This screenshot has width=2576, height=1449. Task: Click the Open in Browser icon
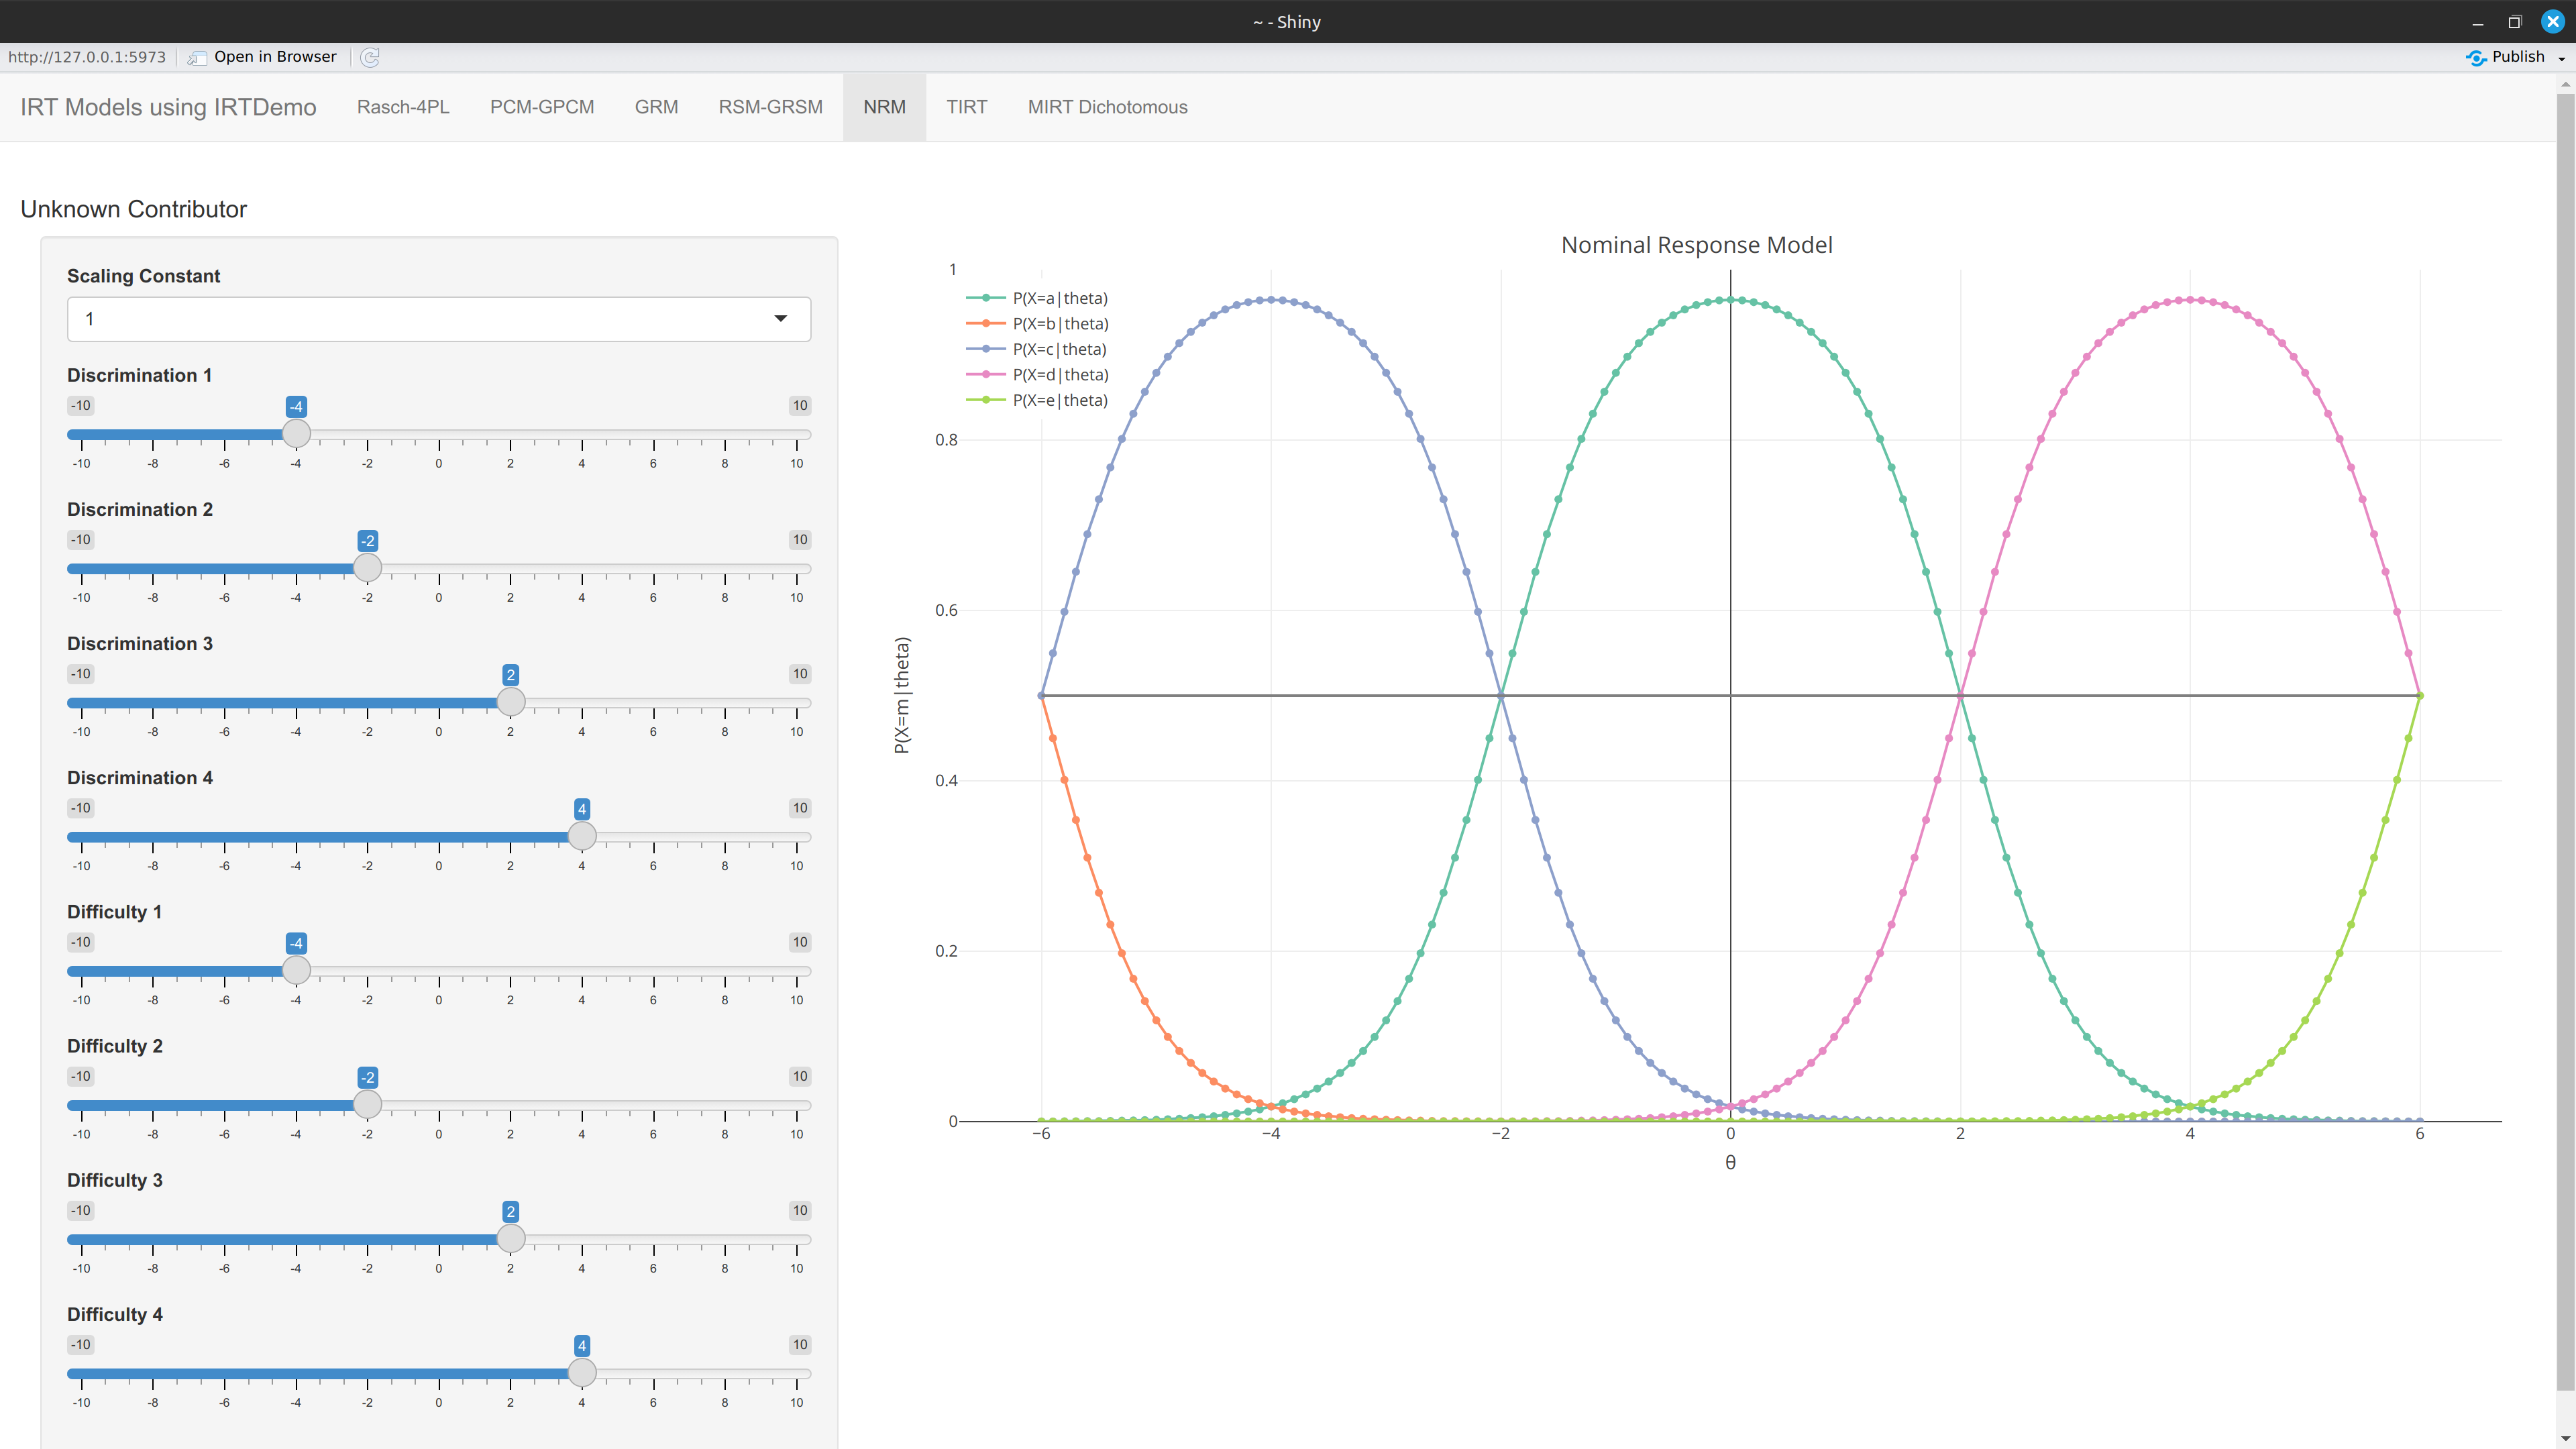tap(197, 57)
